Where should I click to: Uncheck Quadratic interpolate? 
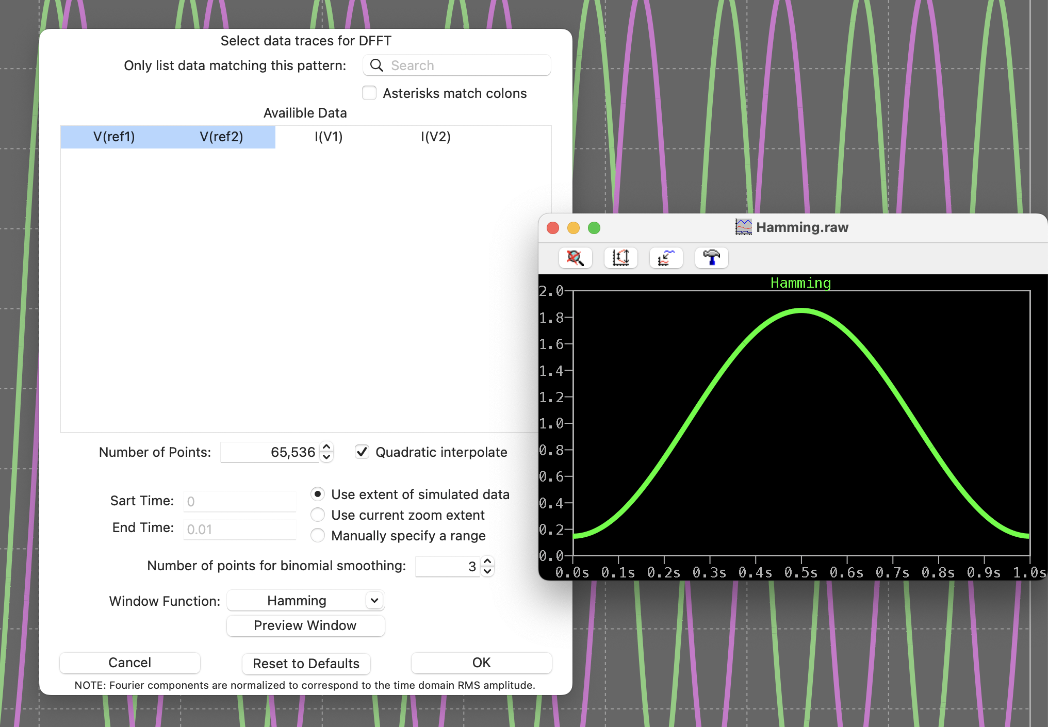pos(362,452)
